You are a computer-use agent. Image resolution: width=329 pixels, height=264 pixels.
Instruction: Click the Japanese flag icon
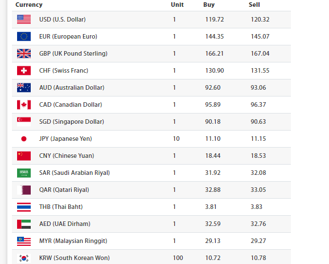point(24,139)
